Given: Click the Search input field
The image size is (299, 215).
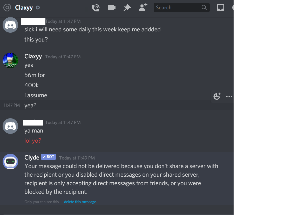Looking at the screenshot, I should 181,8.
